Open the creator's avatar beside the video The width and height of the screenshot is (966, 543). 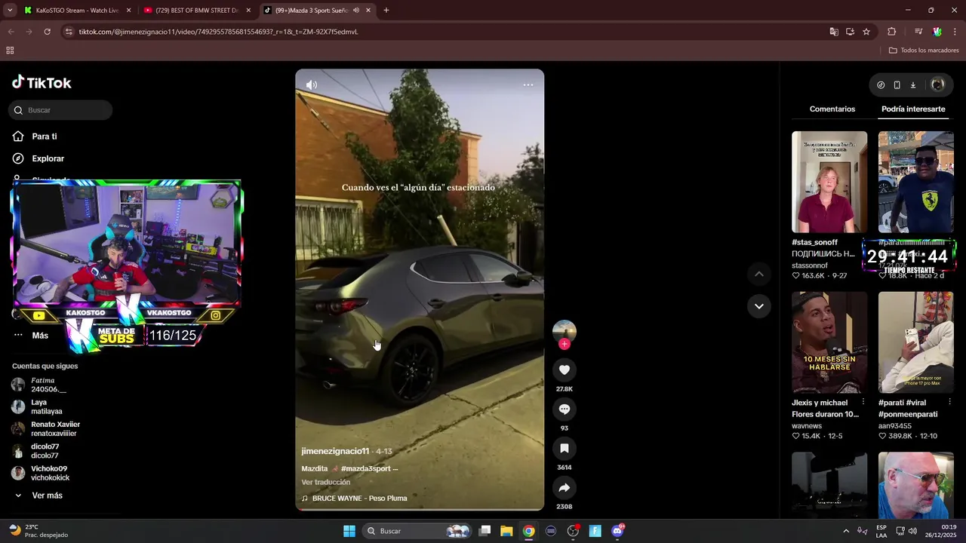(x=565, y=331)
